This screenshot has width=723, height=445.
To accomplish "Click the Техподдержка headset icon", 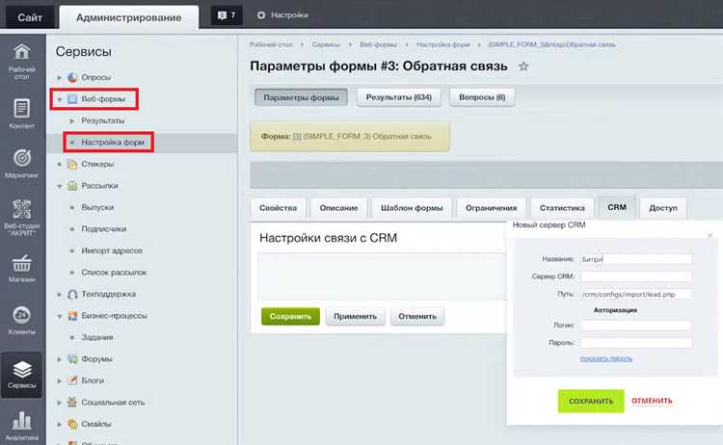I will coord(72,294).
